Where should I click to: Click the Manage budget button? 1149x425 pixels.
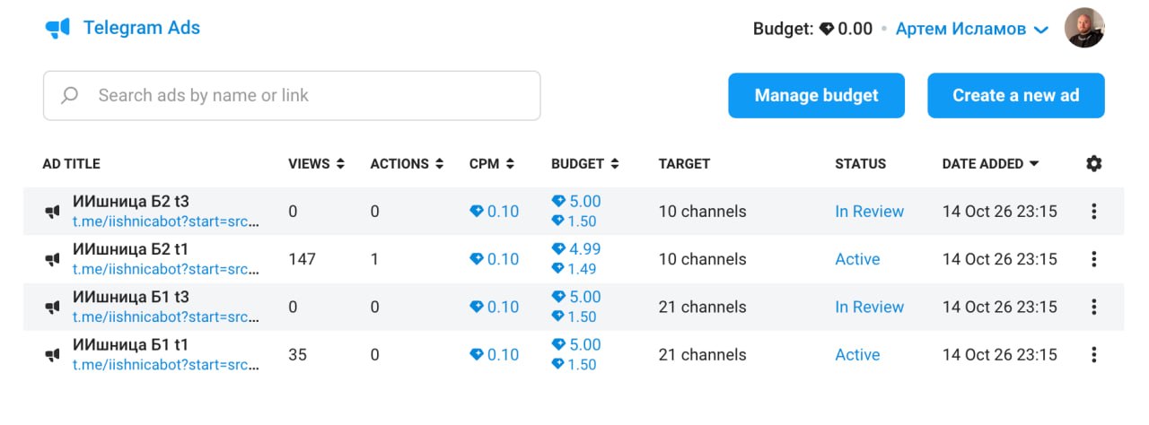(816, 95)
